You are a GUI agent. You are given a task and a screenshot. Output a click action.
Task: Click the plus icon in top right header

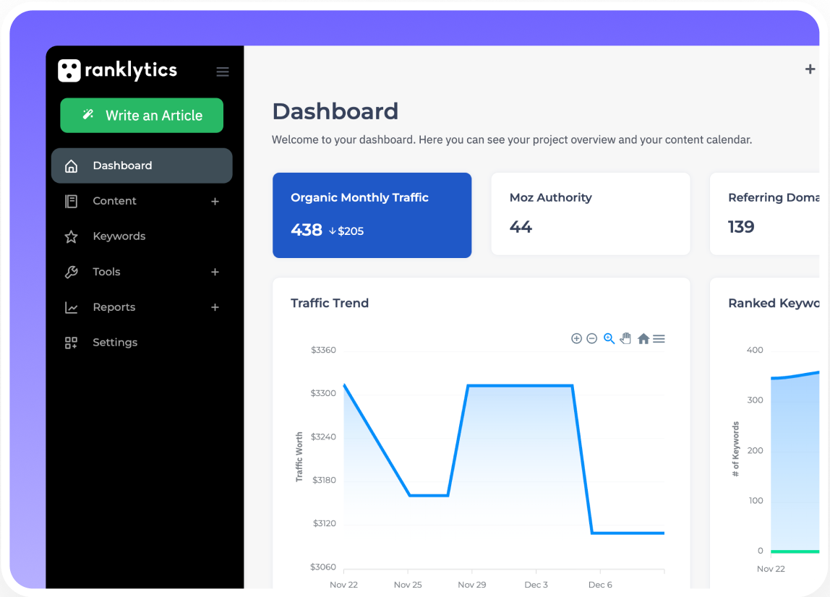(x=810, y=69)
